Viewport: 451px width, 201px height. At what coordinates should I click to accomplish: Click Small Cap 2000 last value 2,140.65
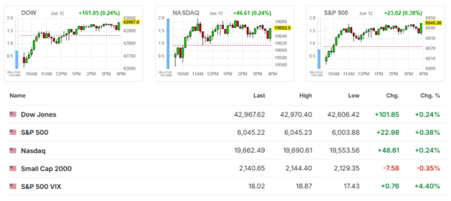click(x=252, y=169)
